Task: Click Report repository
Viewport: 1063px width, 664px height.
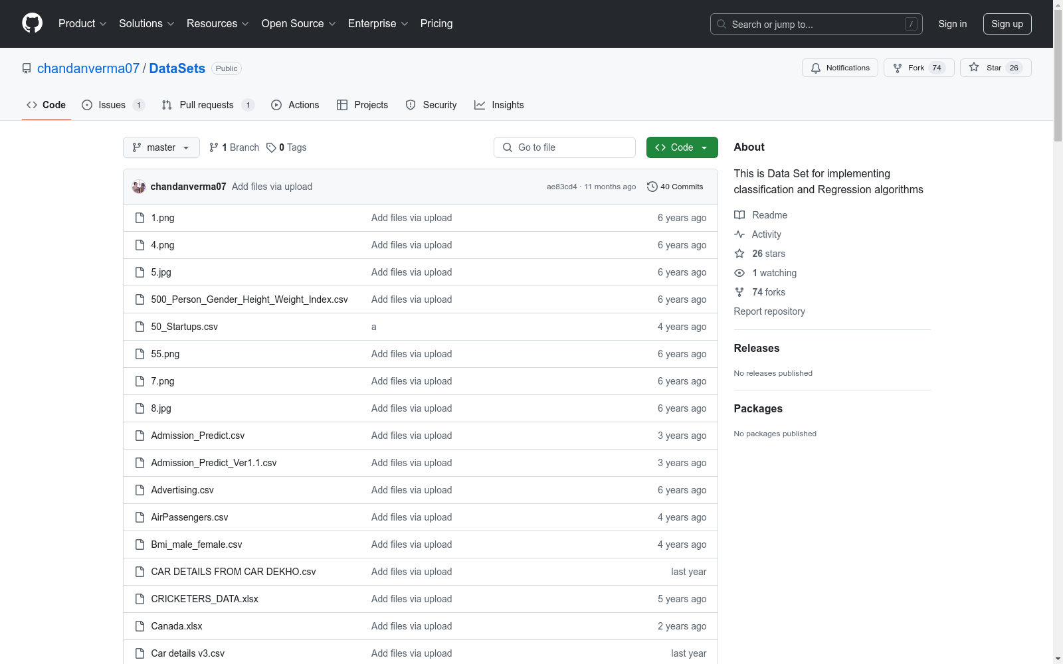Action: click(x=769, y=311)
